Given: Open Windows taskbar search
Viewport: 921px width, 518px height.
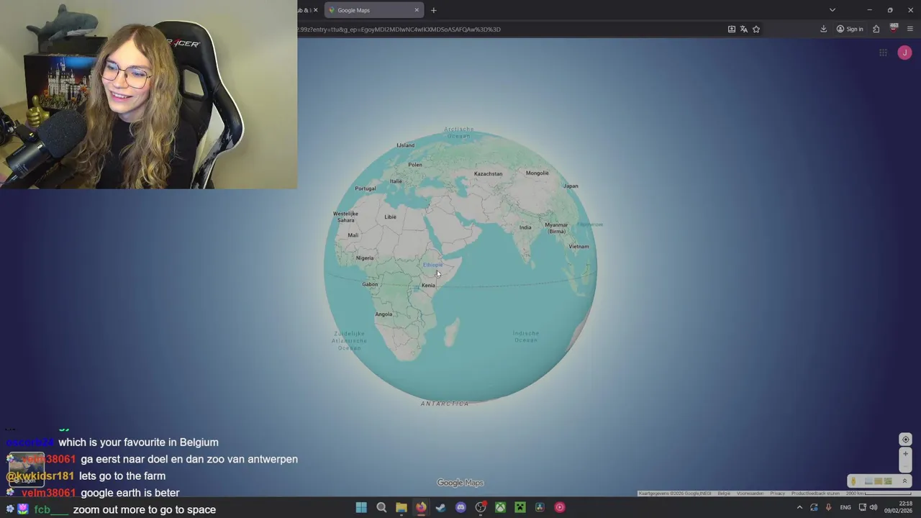Looking at the screenshot, I should pos(381,507).
